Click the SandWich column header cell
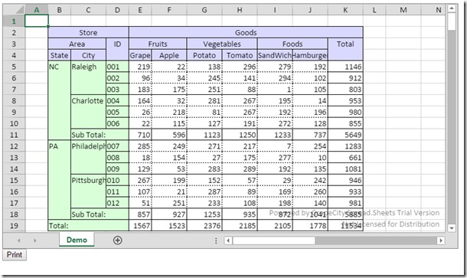This screenshot has width=467, height=278. [275, 55]
